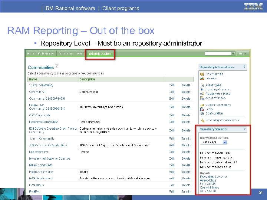Open the User Activity report
Screen dimensions: 267x200
pos(208,184)
